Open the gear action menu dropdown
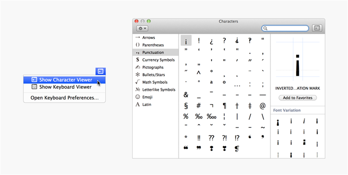 142,28
